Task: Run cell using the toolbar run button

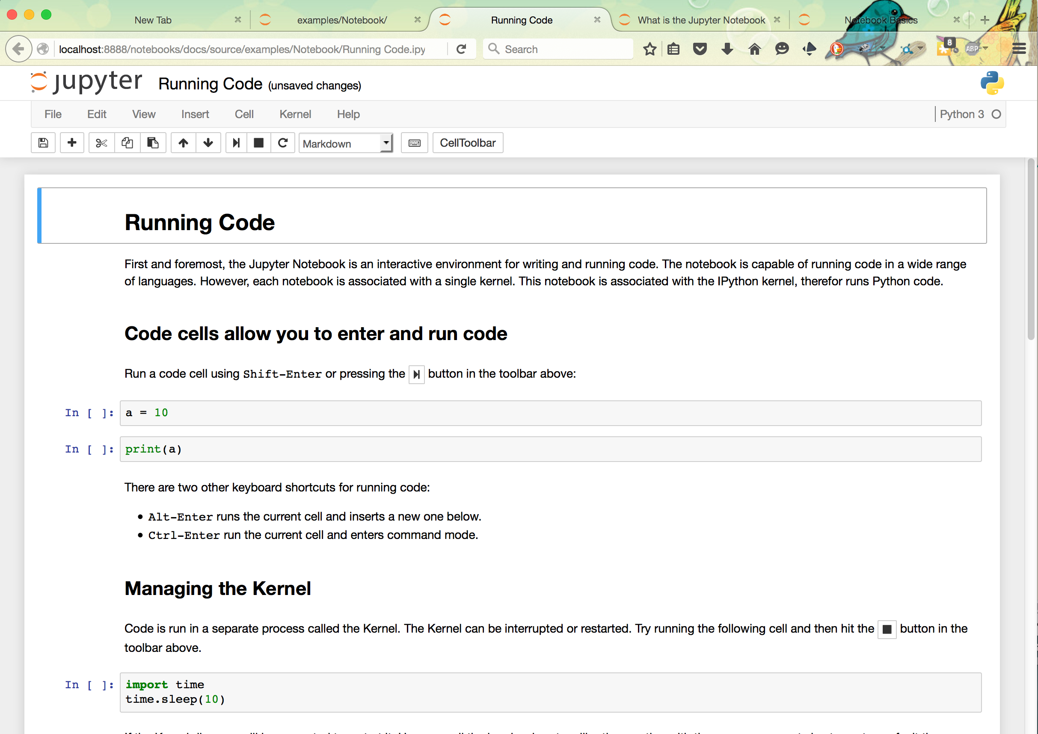Action: pos(236,143)
